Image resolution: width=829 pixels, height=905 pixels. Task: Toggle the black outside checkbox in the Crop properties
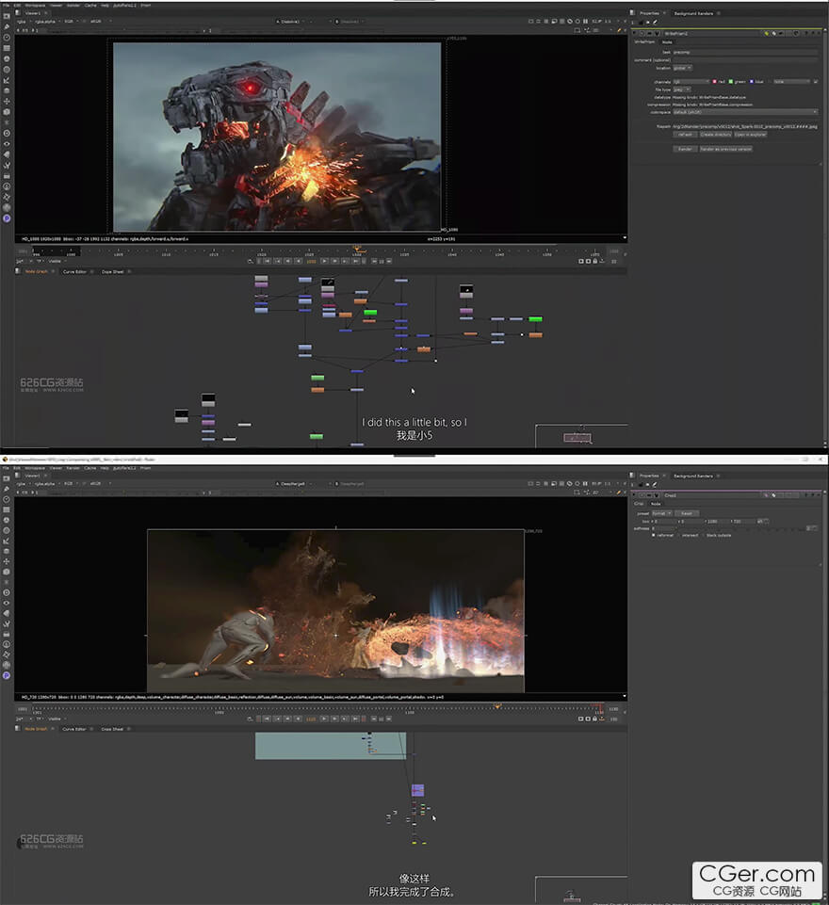tap(703, 535)
